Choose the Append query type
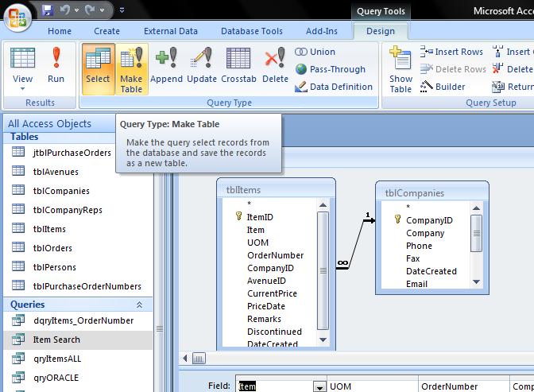Viewport: 534px width, 392px height. pyautogui.click(x=166, y=65)
